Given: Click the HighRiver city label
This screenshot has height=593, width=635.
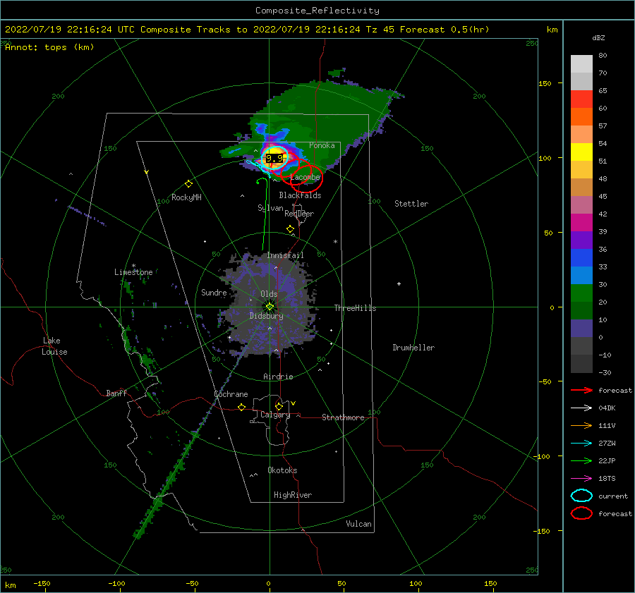Looking at the screenshot, I should (293, 495).
